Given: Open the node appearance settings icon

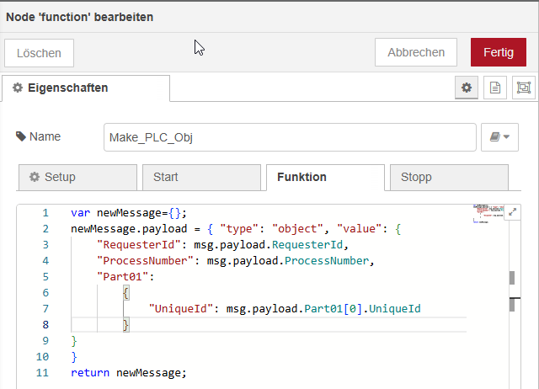Looking at the screenshot, I should click(523, 88).
